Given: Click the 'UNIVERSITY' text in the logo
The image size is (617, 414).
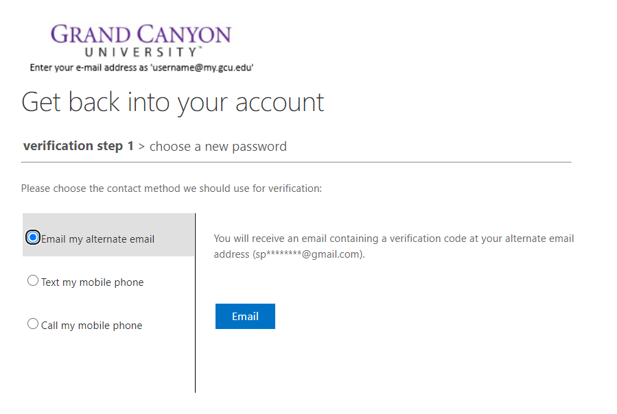Looking at the screenshot, I should [141, 52].
